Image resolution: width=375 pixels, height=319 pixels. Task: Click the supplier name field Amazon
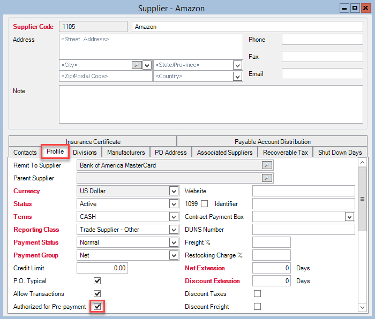[247, 27]
